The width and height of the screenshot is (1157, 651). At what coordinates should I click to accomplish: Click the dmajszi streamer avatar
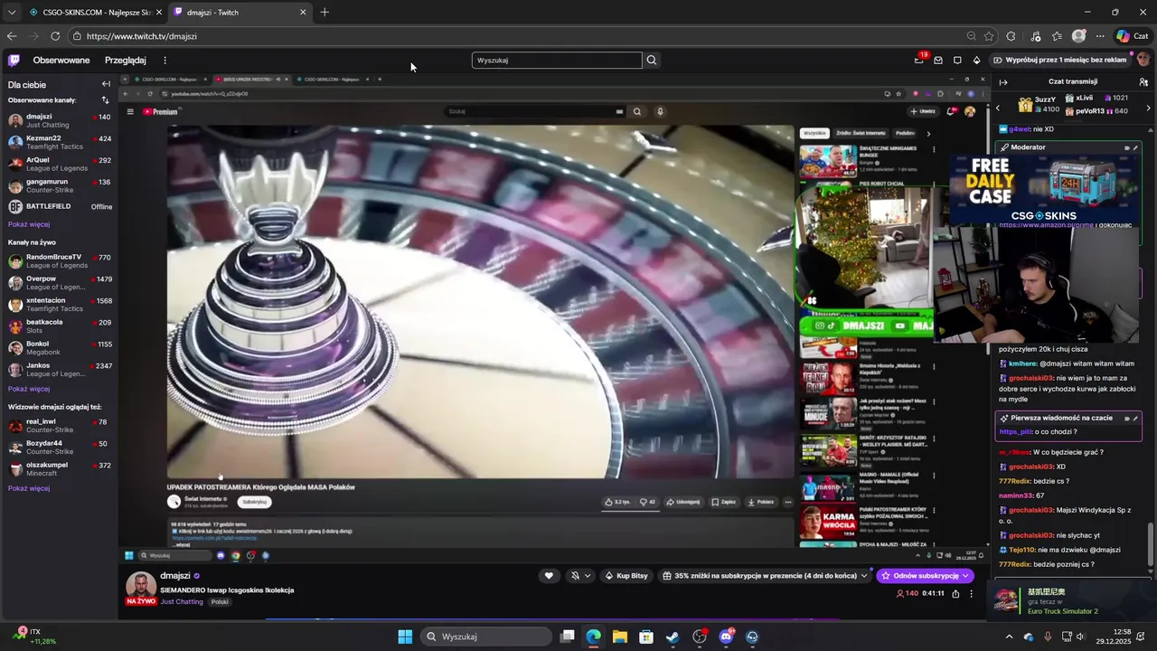click(141, 586)
